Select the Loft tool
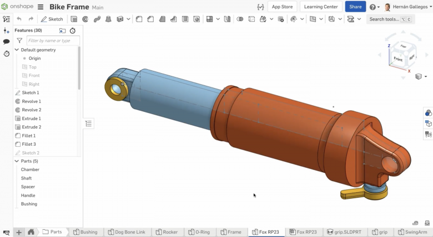This screenshot has height=237, width=433. (108, 19)
